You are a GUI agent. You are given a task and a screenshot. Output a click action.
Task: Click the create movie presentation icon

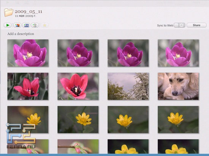coord(26,25)
